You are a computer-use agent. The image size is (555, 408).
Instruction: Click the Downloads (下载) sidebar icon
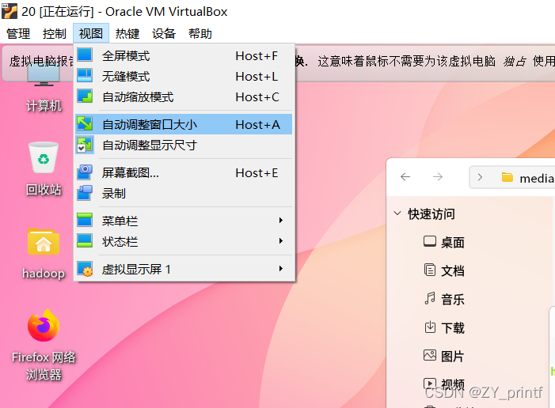coord(430,327)
